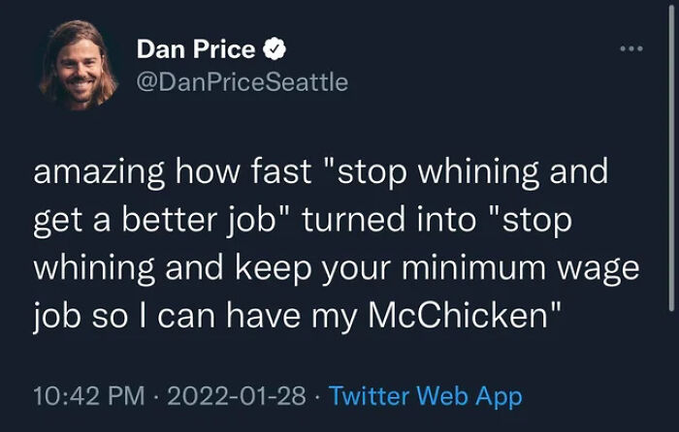Open the @DanPriceSeattle handle link
The image size is (679, 432).
click(x=242, y=82)
